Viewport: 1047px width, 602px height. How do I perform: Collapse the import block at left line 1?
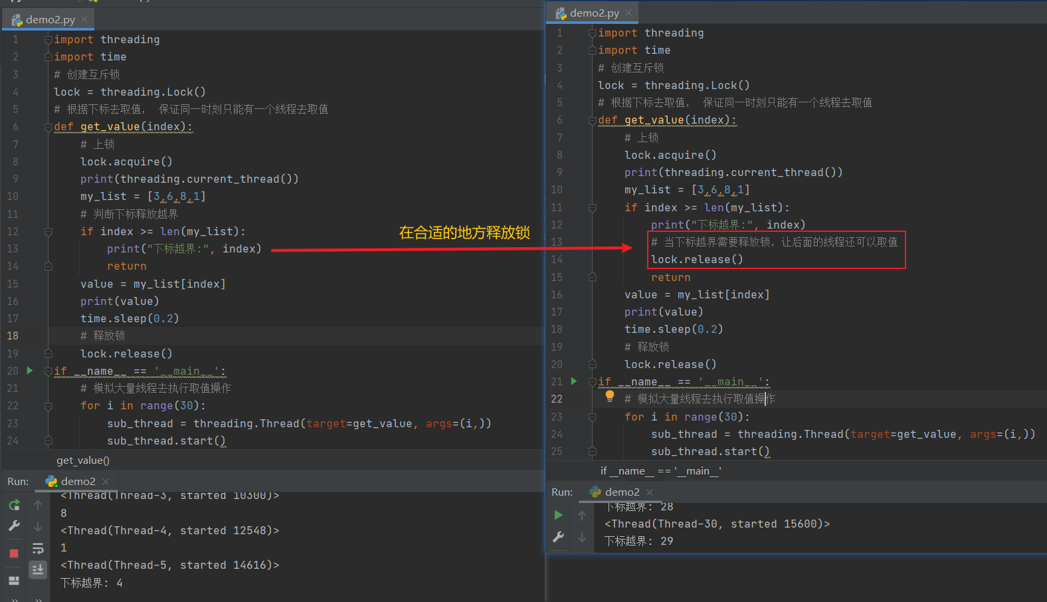[48, 40]
